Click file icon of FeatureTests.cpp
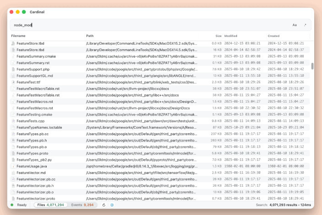Viewport: 322px width, 215px height. tap(13, 121)
